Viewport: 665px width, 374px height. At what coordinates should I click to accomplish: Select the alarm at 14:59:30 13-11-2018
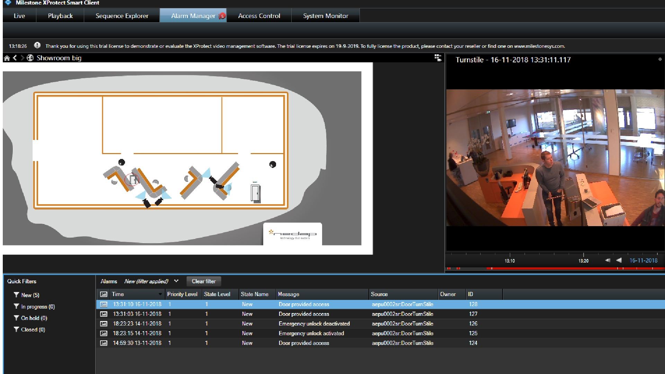pyautogui.click(x=380, y=343)
